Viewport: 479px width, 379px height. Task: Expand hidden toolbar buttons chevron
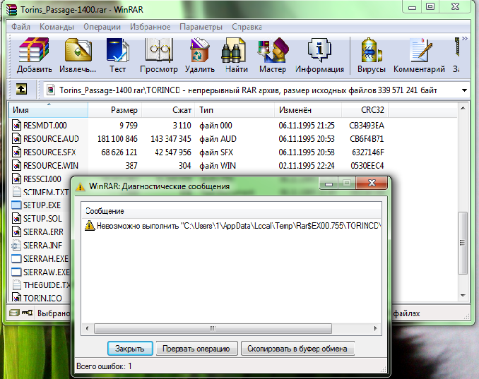[x=465, y=38]
